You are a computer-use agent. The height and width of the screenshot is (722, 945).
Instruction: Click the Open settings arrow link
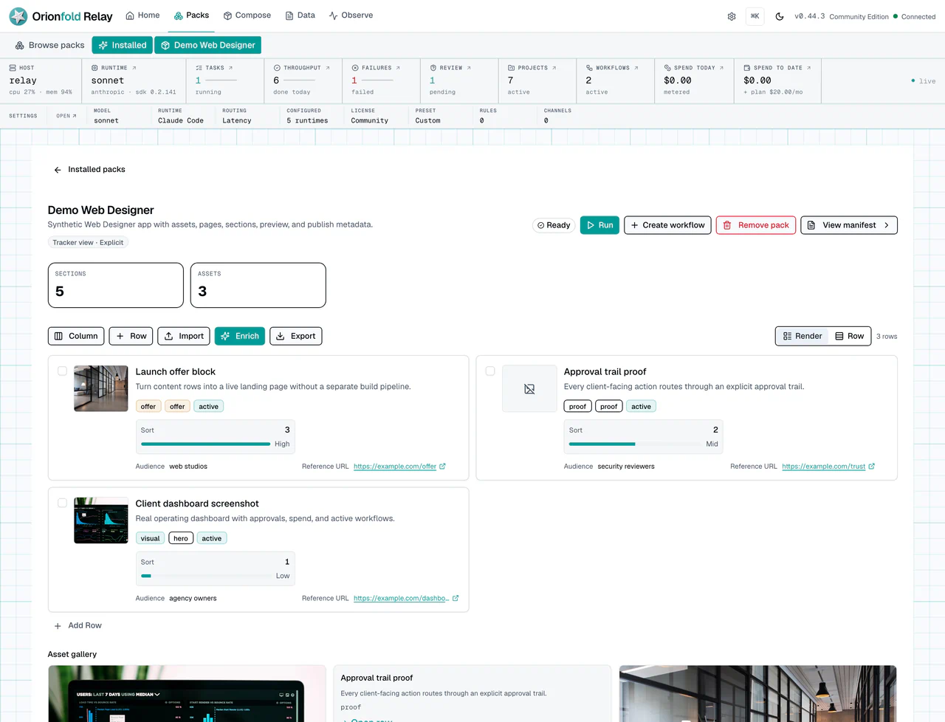[66, 116]
